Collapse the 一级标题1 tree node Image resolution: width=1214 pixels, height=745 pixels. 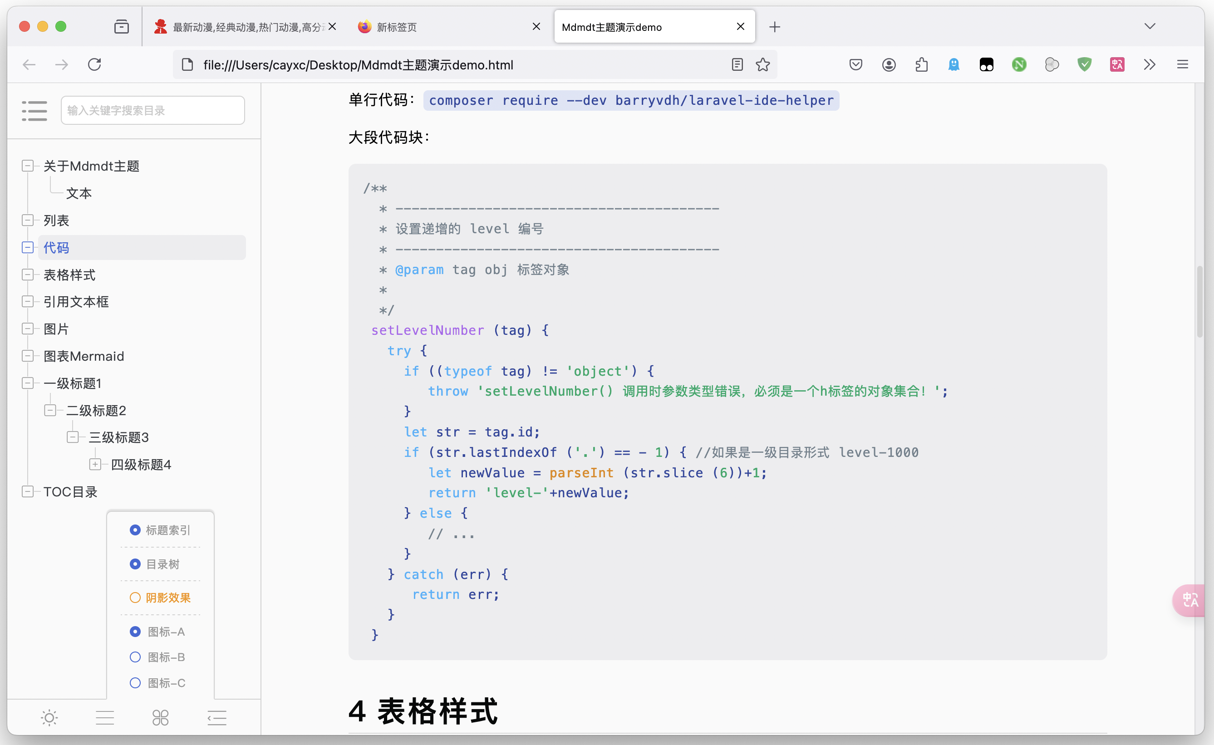point(28,383)
